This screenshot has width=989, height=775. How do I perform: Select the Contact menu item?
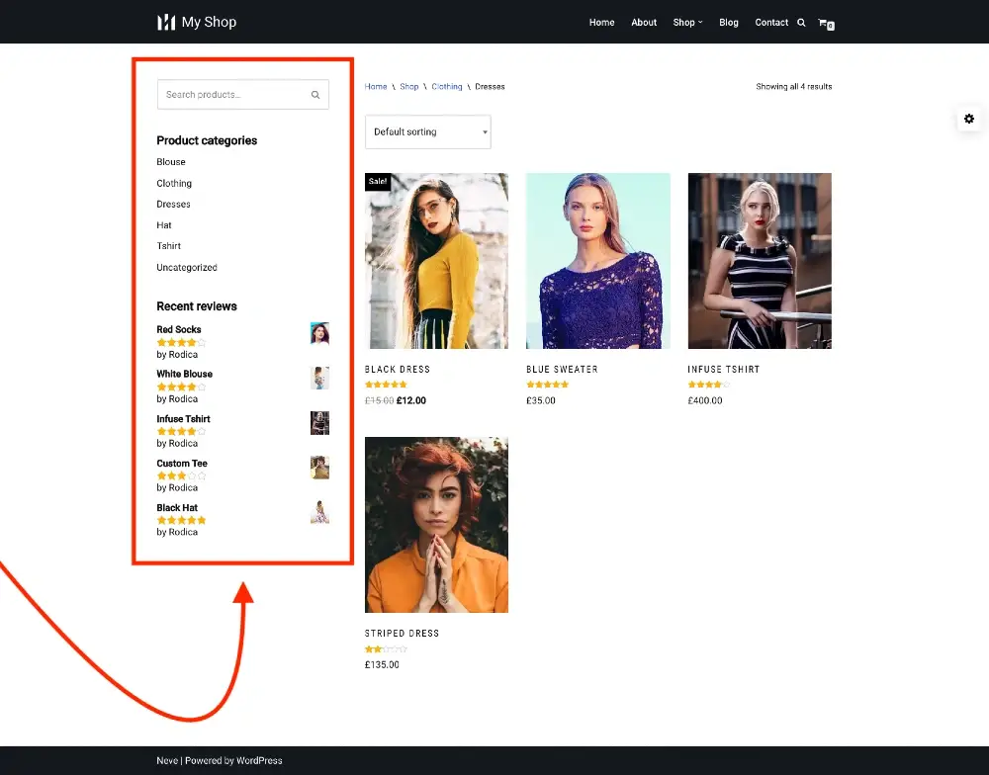771,22
